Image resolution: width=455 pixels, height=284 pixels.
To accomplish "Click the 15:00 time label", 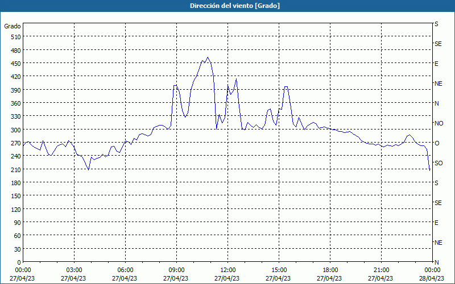I will click(x=279, y=270).
